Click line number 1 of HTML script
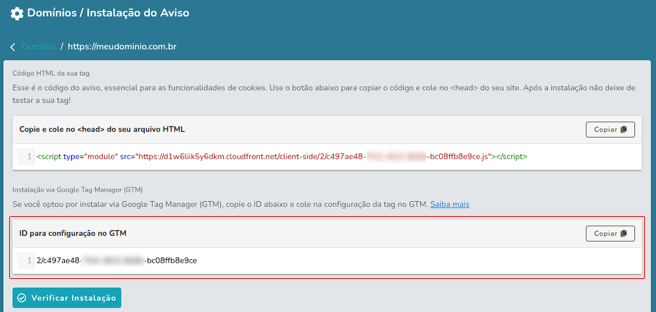 tap(28, 156)
